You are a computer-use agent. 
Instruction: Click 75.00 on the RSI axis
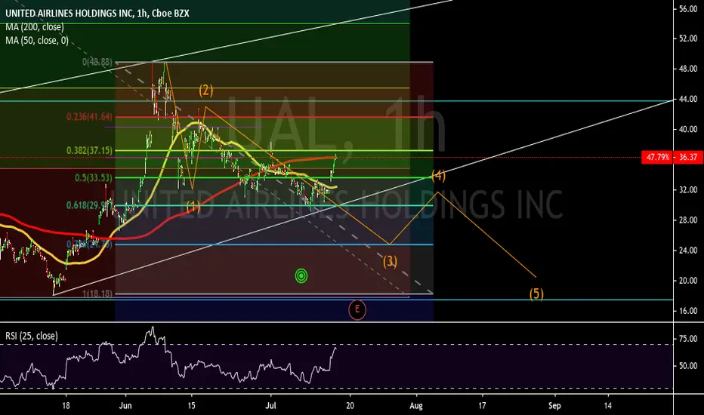tap(688, 339)
